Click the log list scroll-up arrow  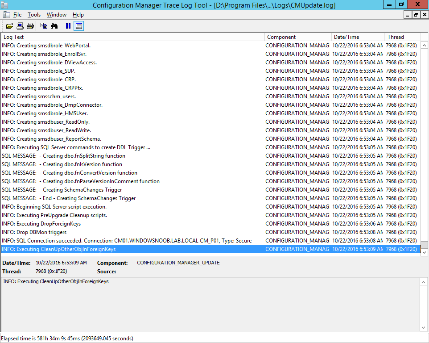[x=424, y=46]
